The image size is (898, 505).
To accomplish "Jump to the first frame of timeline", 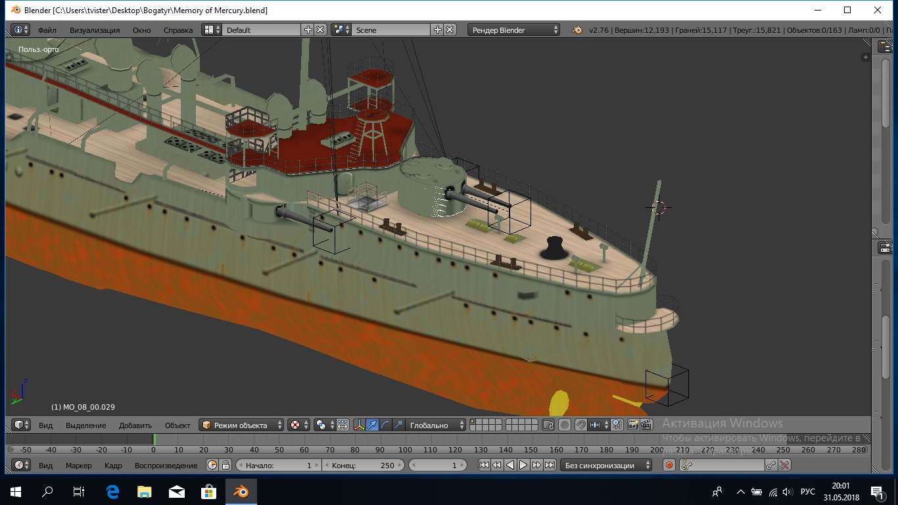I will pyautogui.click(x=484, y=465).
